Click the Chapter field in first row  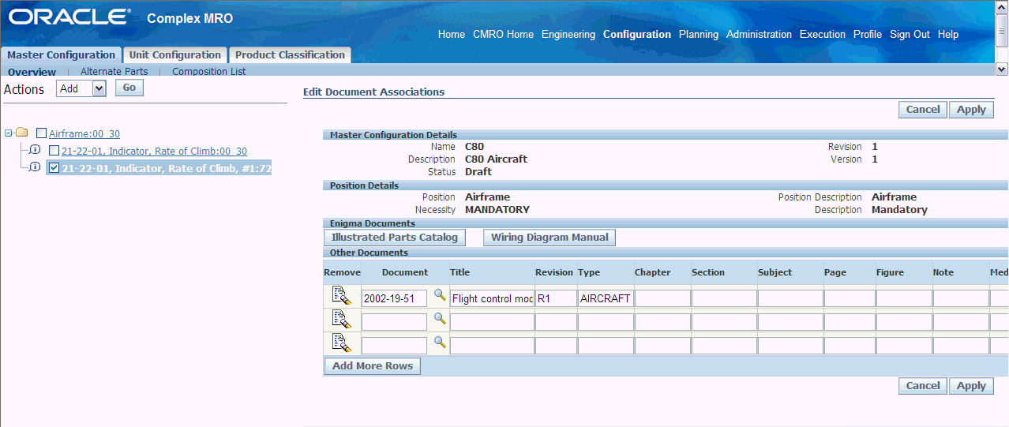662,298
